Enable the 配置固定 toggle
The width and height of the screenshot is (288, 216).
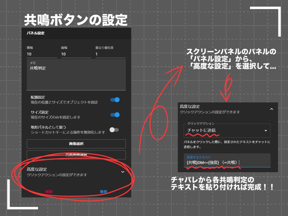click(114, 100)
